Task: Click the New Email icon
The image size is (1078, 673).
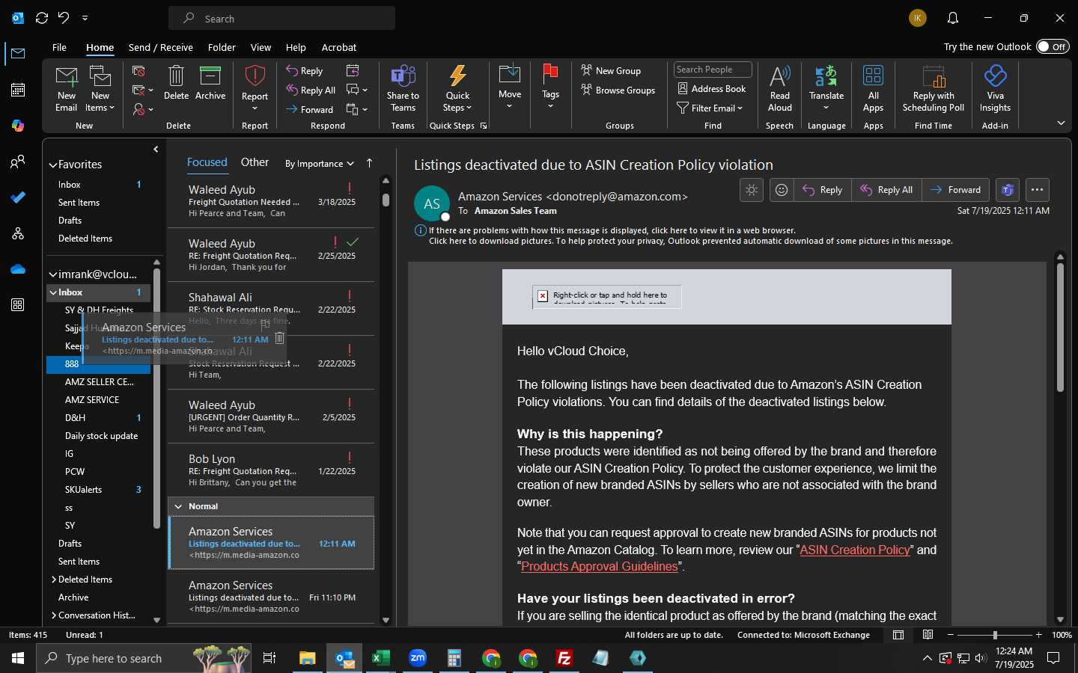Action: 66,76
